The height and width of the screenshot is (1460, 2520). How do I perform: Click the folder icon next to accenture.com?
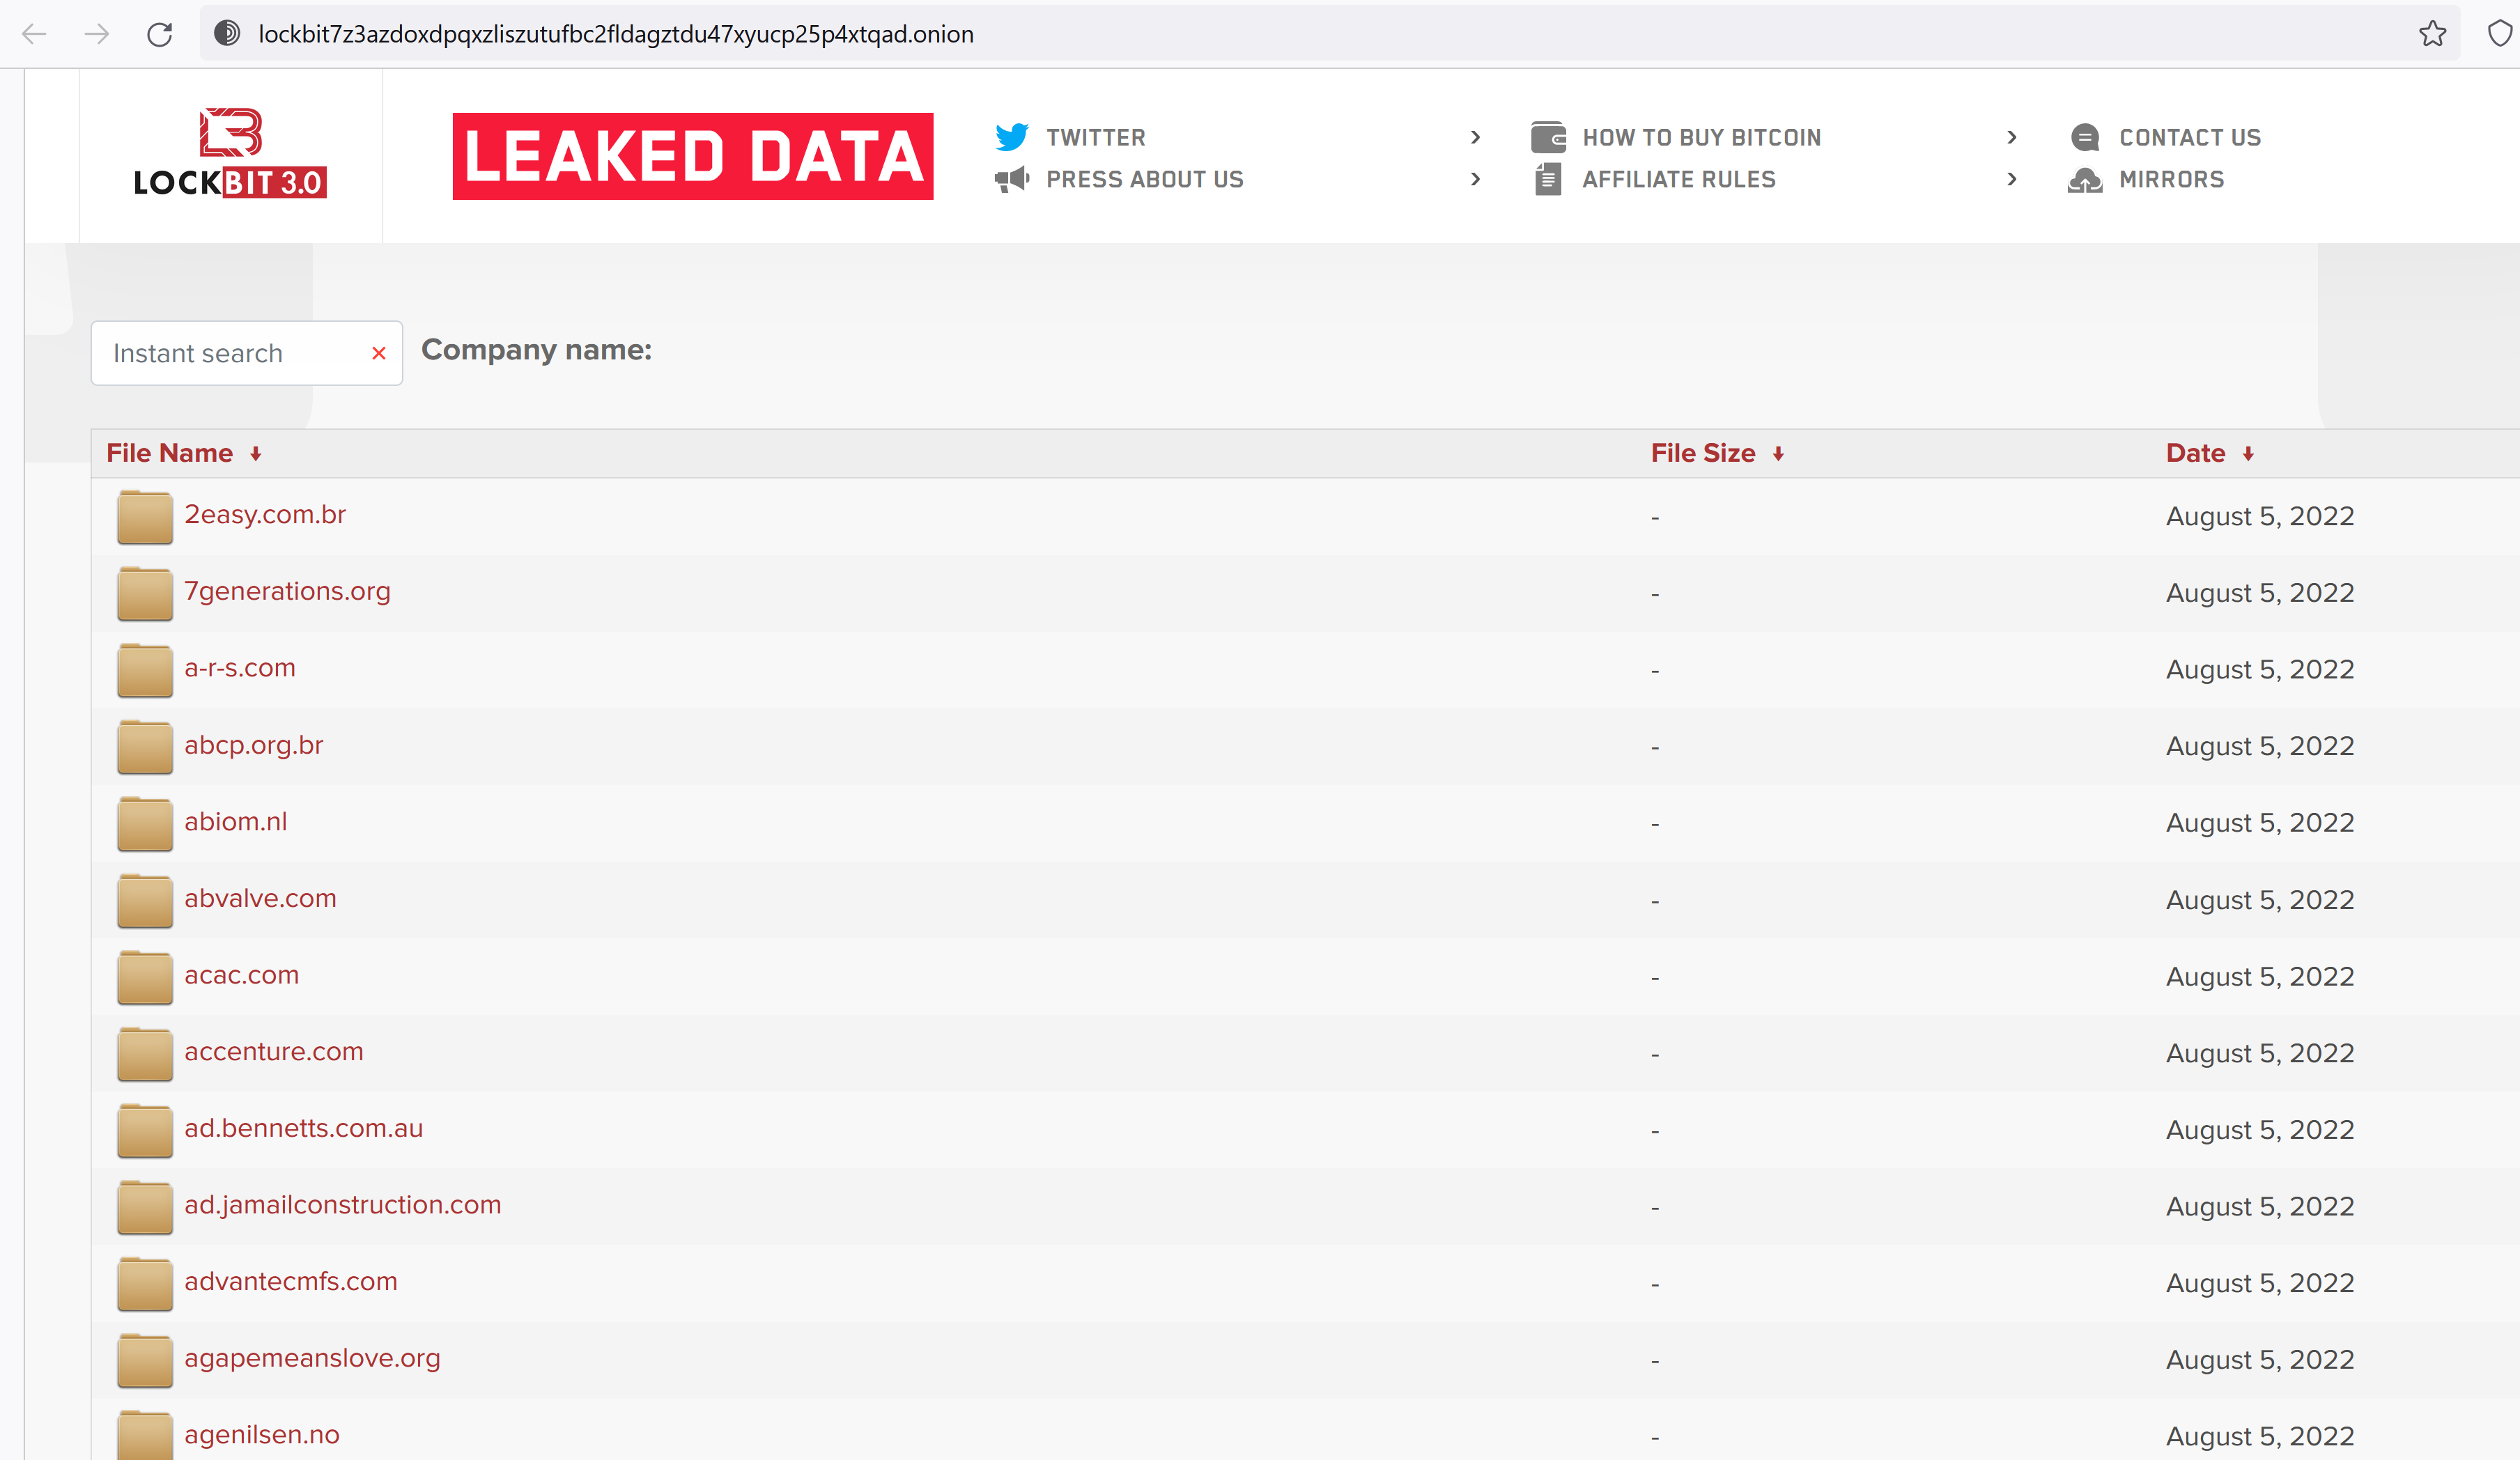pos(144,1054)
